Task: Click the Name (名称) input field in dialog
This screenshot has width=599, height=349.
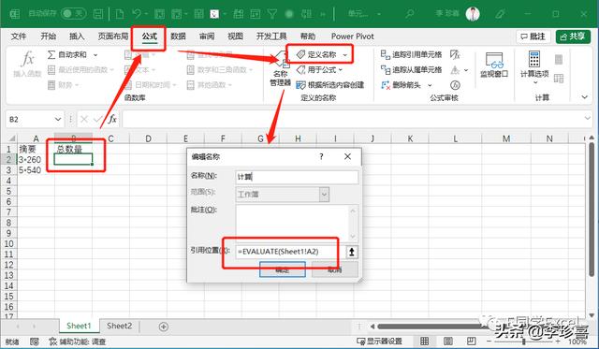Action: pyautogui.click(x=297, y=177)
